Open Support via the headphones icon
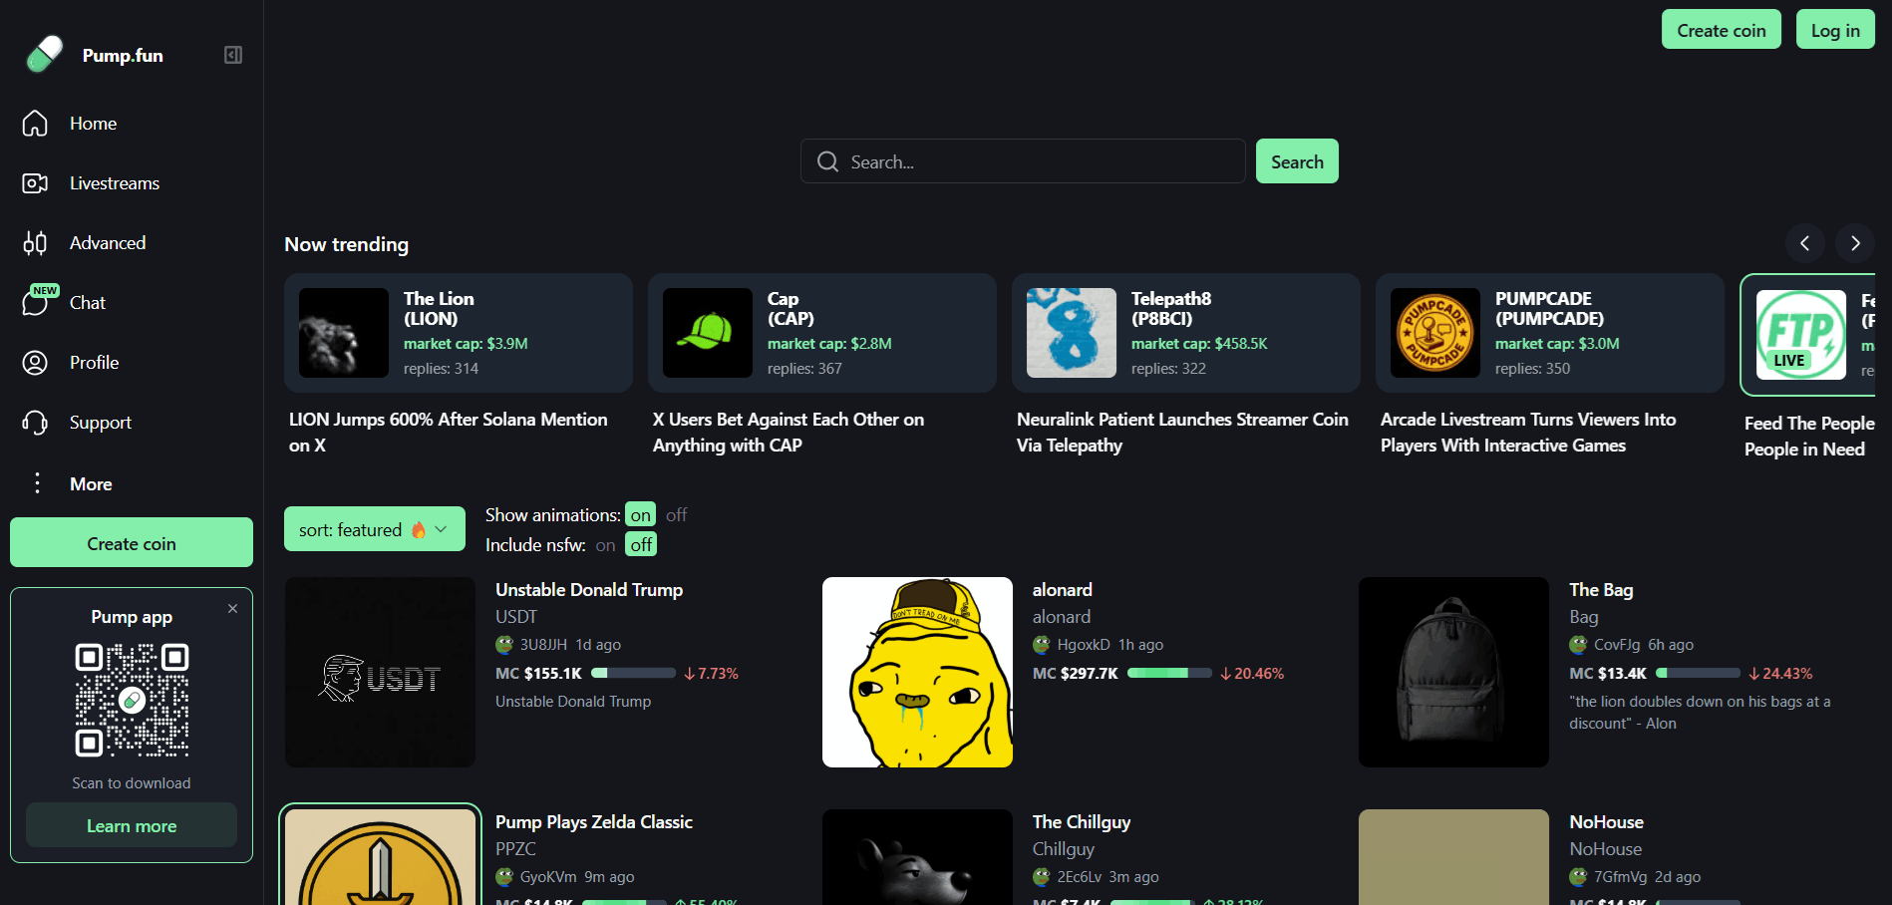1892x905 pixels. tap(35, 422)
